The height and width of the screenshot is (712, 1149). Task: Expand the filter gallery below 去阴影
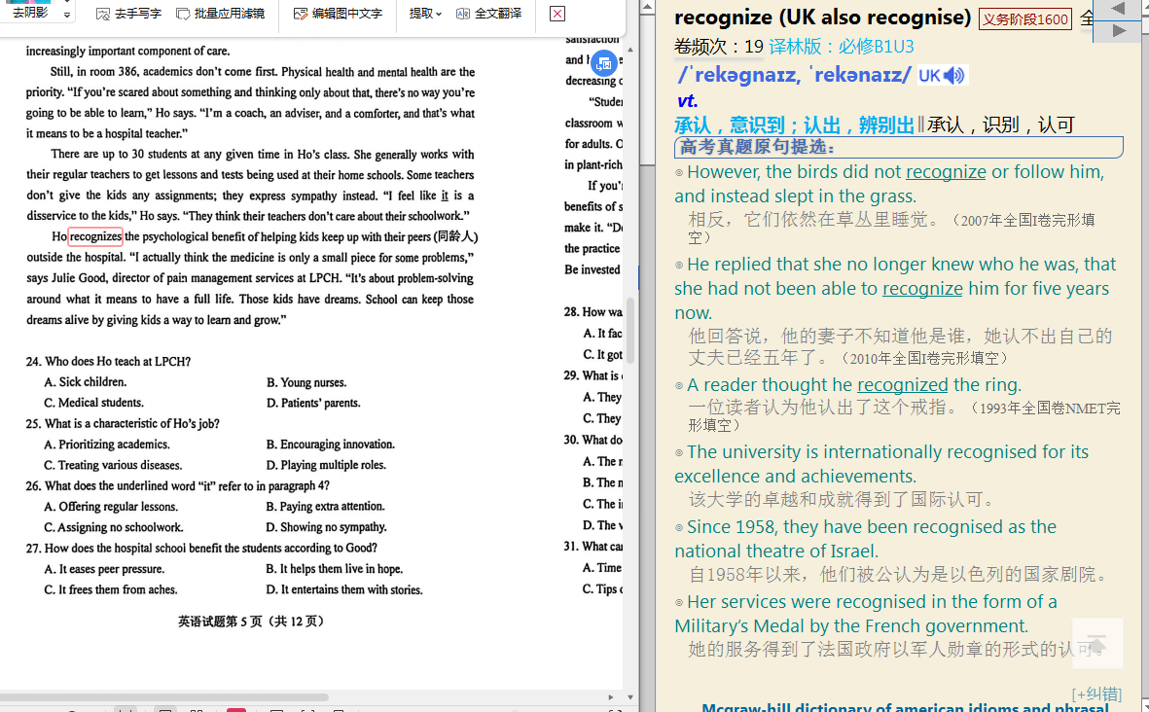66,15
